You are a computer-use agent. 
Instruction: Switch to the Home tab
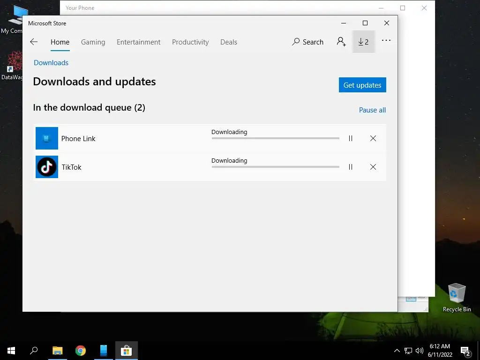pyautogui.click(x=60, y=42)
